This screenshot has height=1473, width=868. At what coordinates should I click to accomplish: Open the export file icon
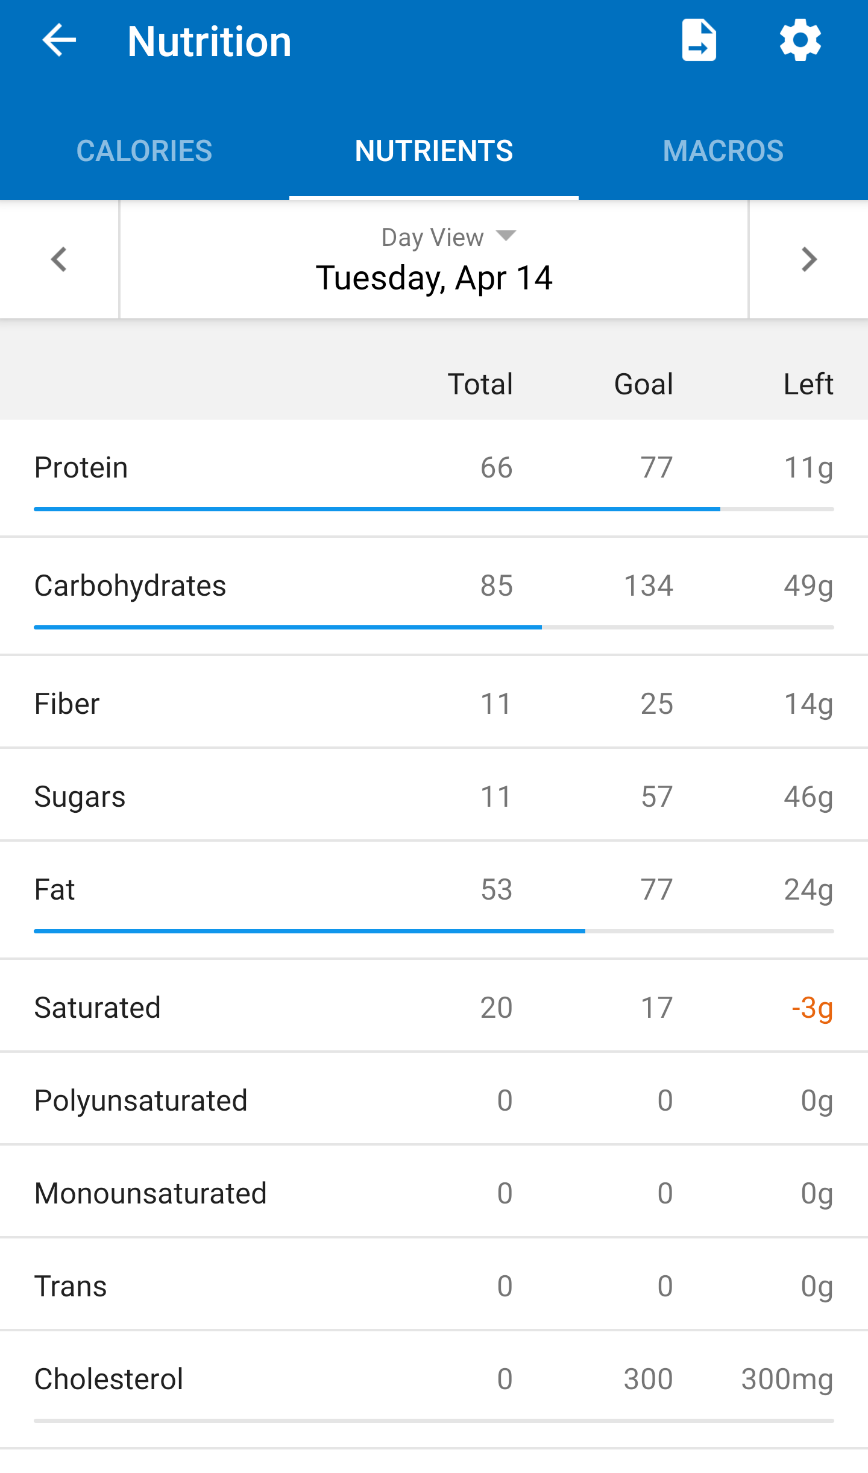point(699,41)
